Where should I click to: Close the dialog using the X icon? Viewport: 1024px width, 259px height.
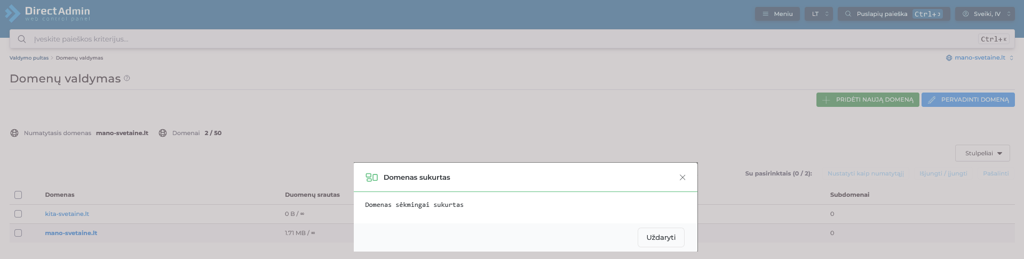[682, 178]
